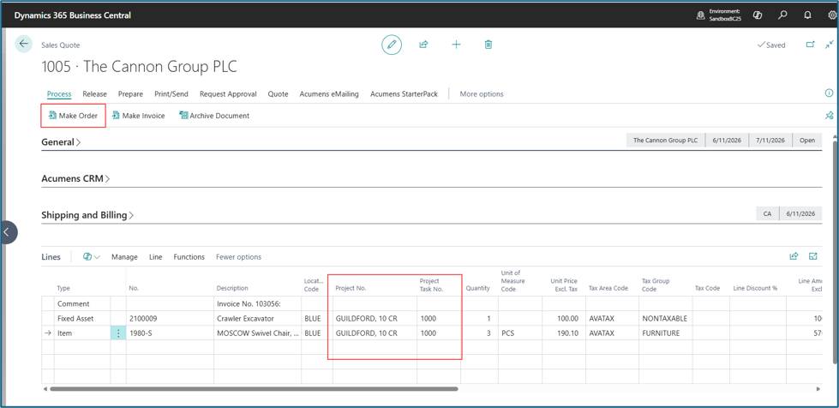The width and height of the screenshot is (839, 408).
Task: Click the FURNITURE tax group cell
Action: (x=665, y=333)
